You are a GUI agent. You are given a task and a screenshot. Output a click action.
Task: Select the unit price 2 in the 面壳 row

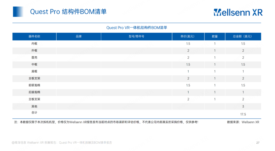[188, 58]
